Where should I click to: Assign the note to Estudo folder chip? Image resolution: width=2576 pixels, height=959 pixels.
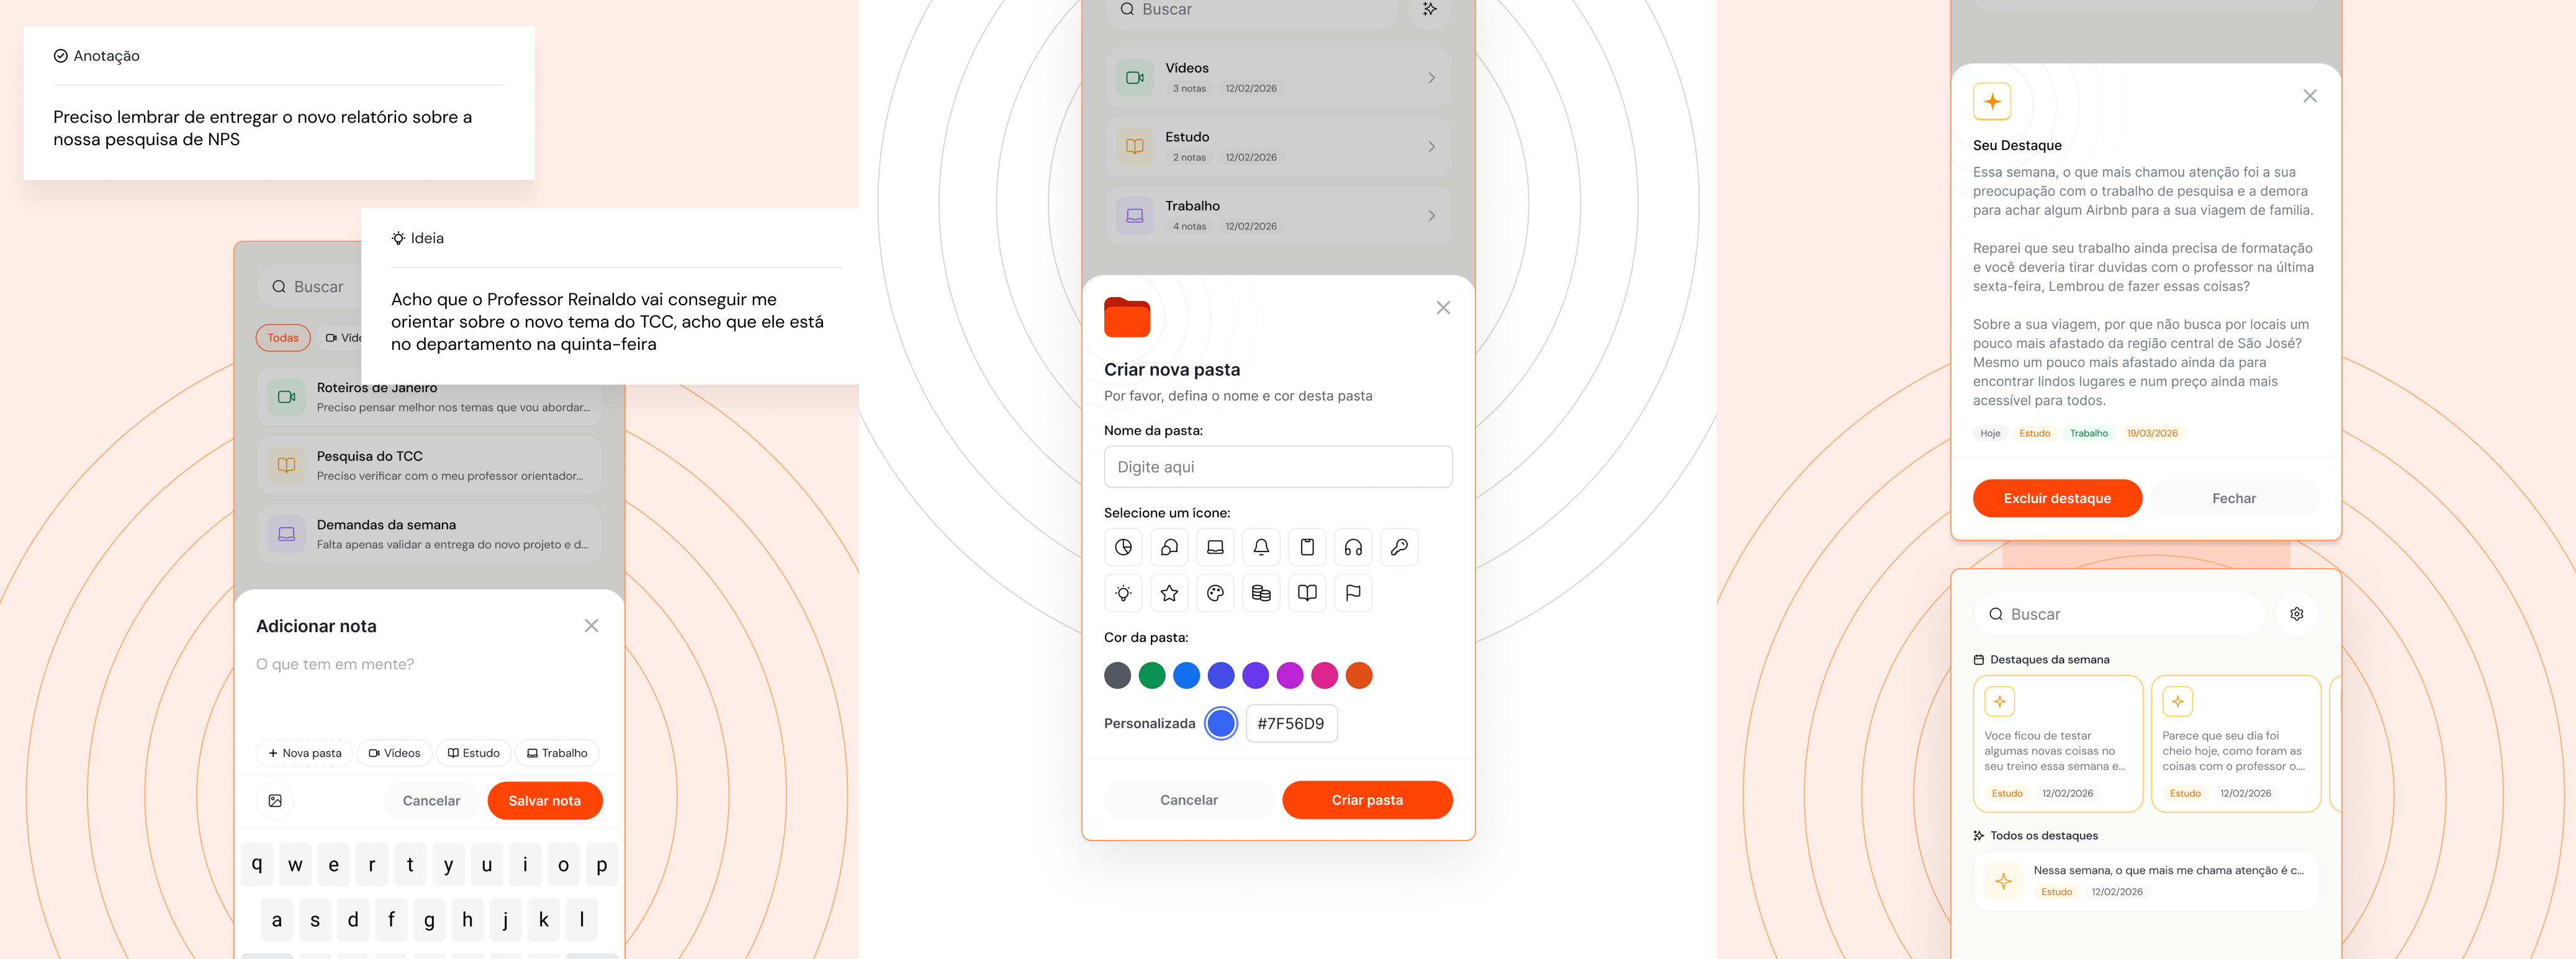pyautogui.click(x=474, y=753)
